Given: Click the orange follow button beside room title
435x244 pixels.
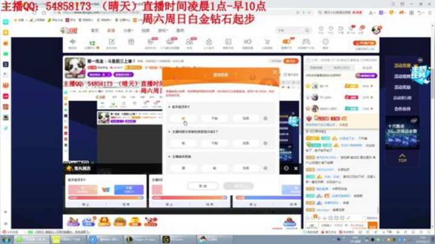Looking at the screenshot, I should pos(291,61).
